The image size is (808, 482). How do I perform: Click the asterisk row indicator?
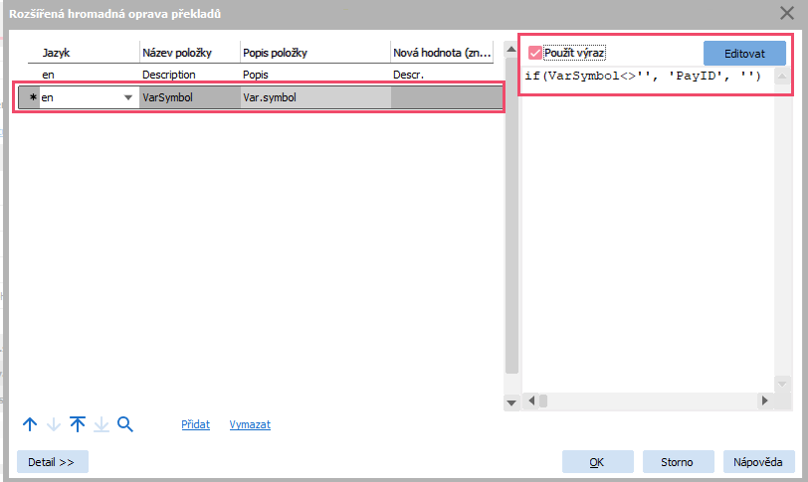click(33, 97)
